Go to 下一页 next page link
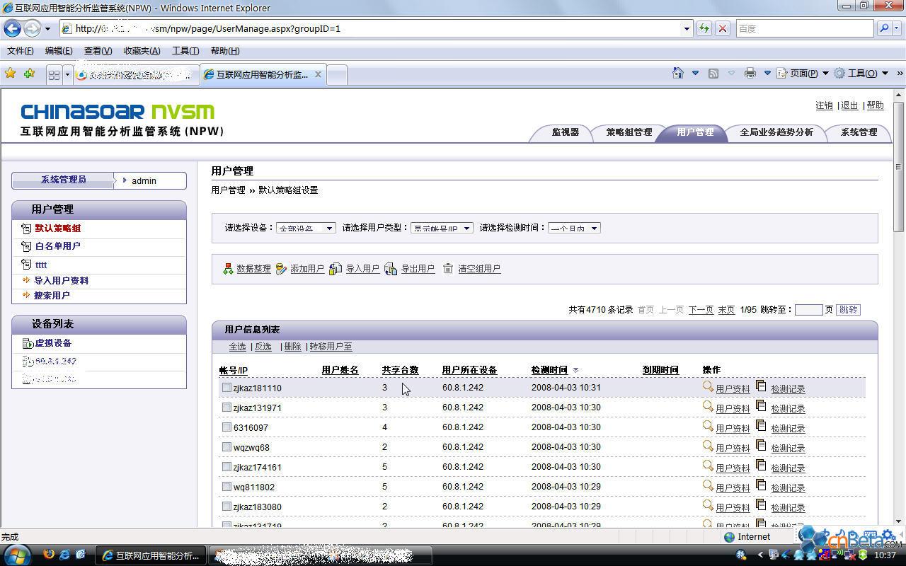This screenshot has width=906, height=566. [701, 310]
